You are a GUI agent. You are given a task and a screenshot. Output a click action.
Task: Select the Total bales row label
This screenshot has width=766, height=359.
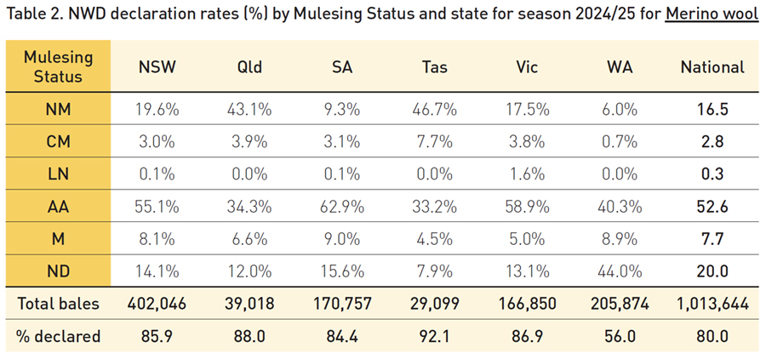(58, 304)
